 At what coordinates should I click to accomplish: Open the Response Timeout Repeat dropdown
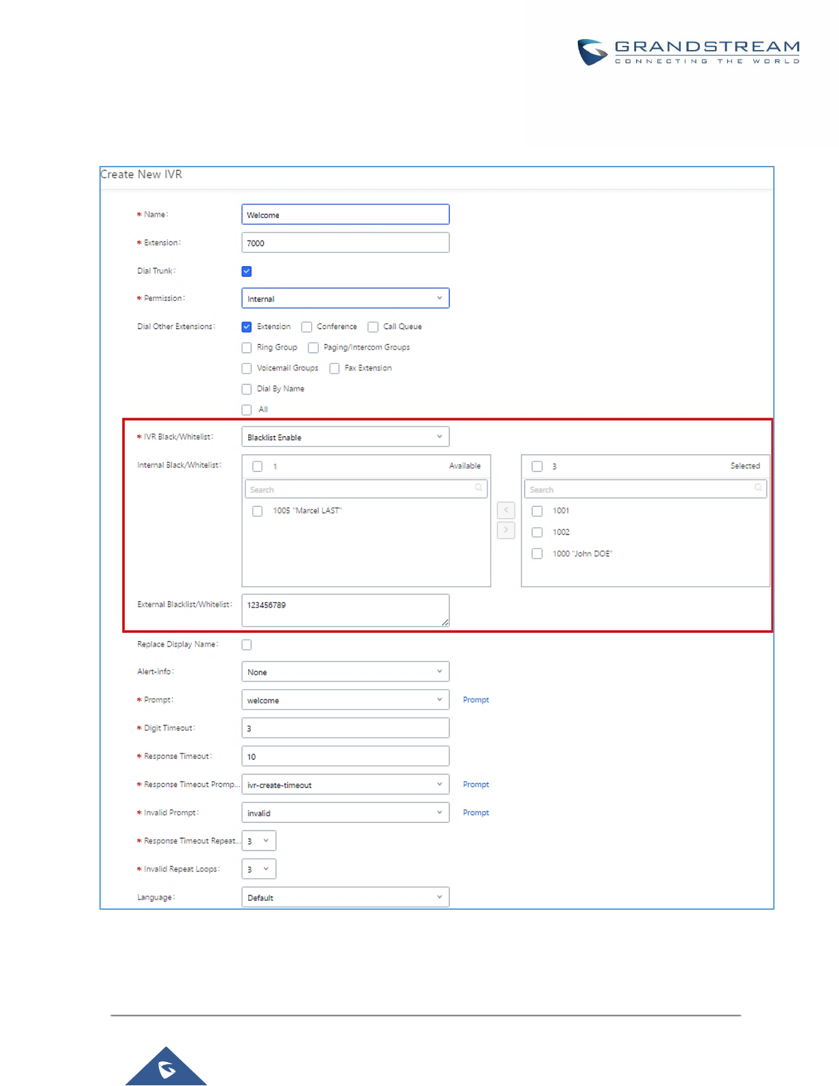pyautogui.click(x=259, y=841)
